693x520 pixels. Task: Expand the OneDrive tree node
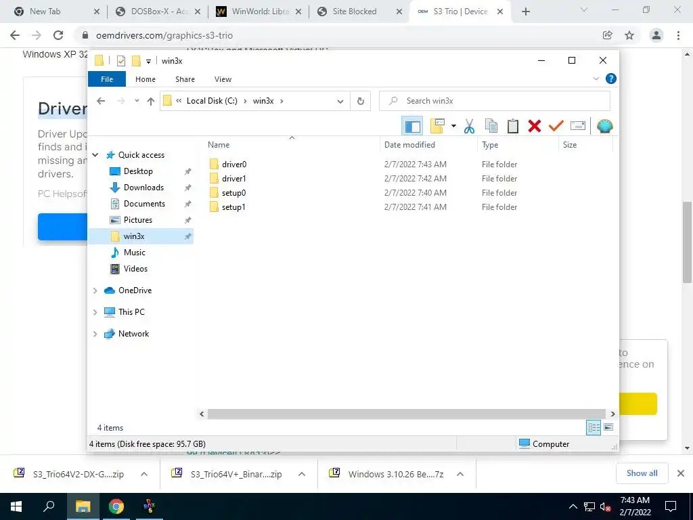(x=95, y=290)
